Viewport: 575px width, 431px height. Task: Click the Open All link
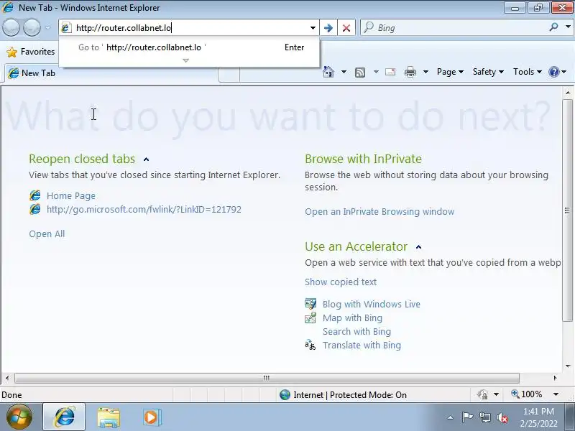pyautogui.click(x=47, y=234)
